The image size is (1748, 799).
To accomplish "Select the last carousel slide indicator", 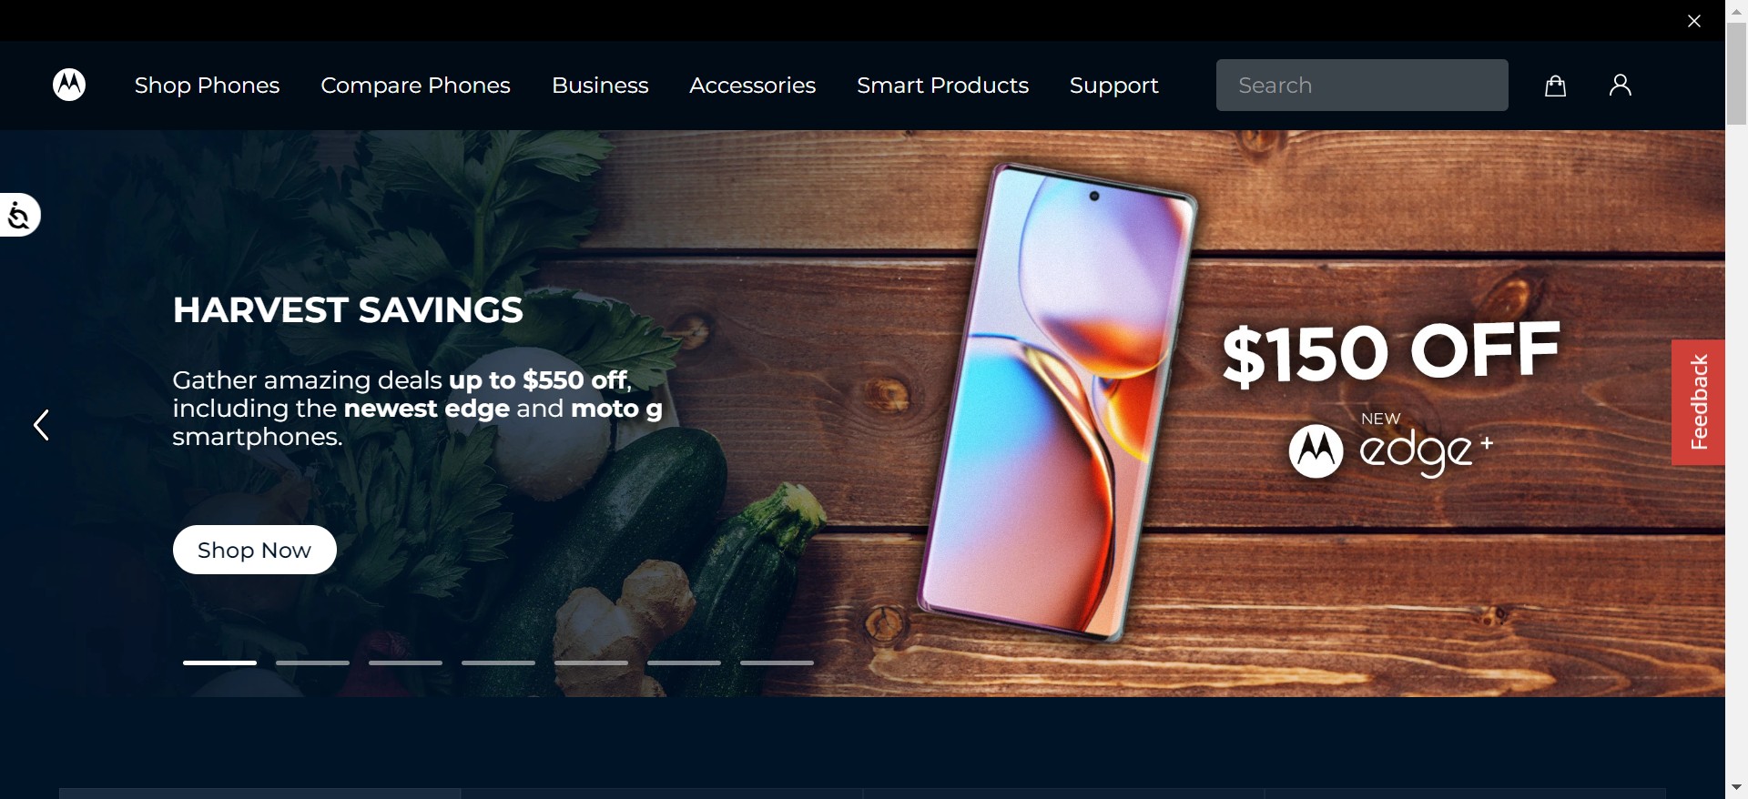I will 777,663.
